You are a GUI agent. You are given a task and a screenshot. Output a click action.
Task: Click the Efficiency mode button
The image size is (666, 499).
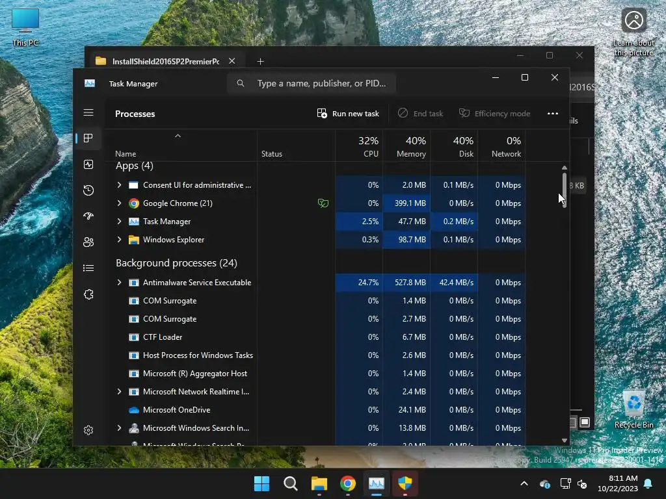[494, 113]
